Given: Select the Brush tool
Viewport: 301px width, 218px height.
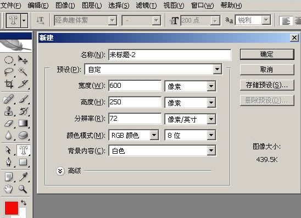Looking at the screenshot, I should [23, 99].
